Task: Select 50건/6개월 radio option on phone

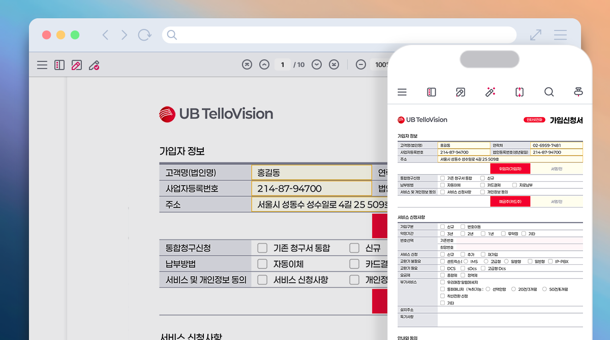Action: [x=544, y=289]
